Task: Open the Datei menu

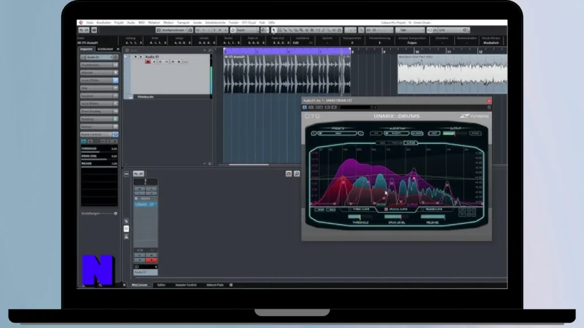Action: 90,23
